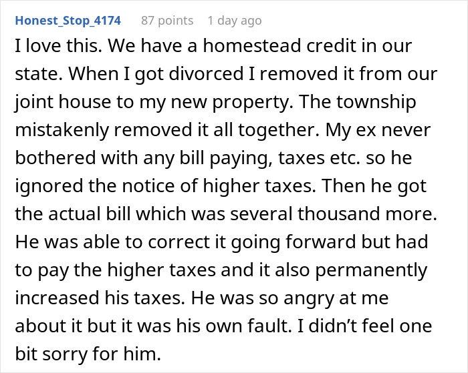Click the phrase 'joint house' in comment
Image resolution: width=468 pixels, height=373 pixels.
63,102
